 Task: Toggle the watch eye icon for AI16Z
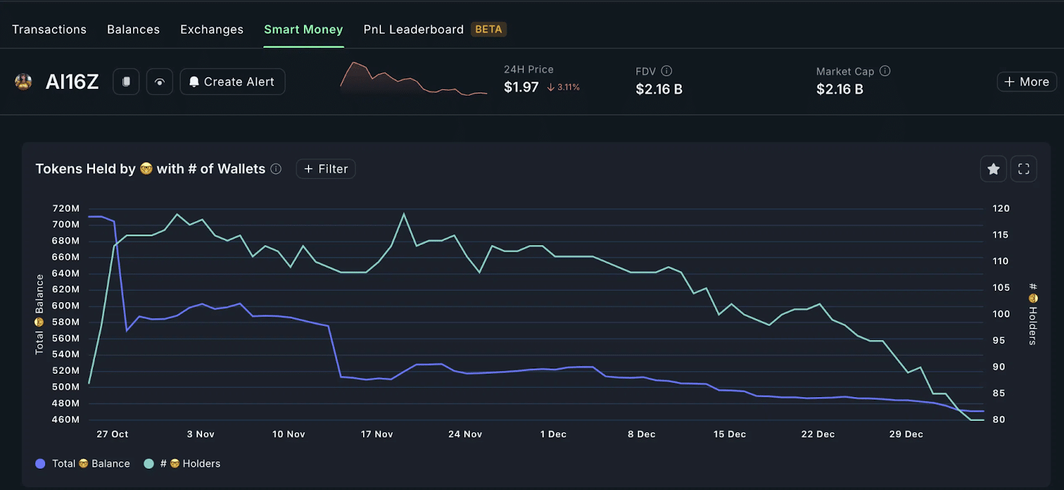click(x=160, y=82)
